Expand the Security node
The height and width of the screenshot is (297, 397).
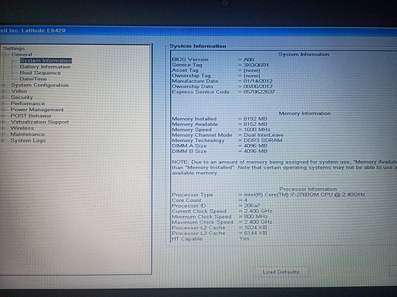pyautogui.click(x=3, y=98)
